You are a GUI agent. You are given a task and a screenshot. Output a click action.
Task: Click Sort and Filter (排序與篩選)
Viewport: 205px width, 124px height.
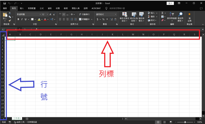(x=172, y=17)
